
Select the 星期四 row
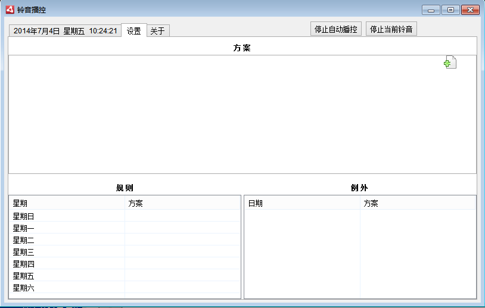[125, 264]
